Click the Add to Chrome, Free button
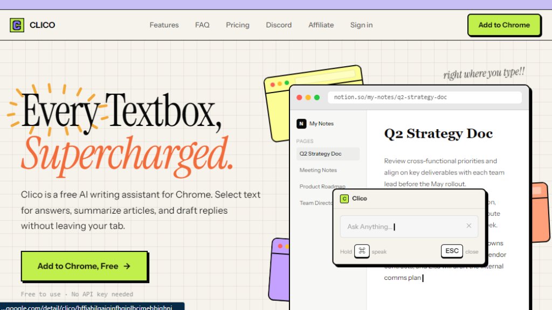This screenshot has width=552, height=310. [84, 266]
